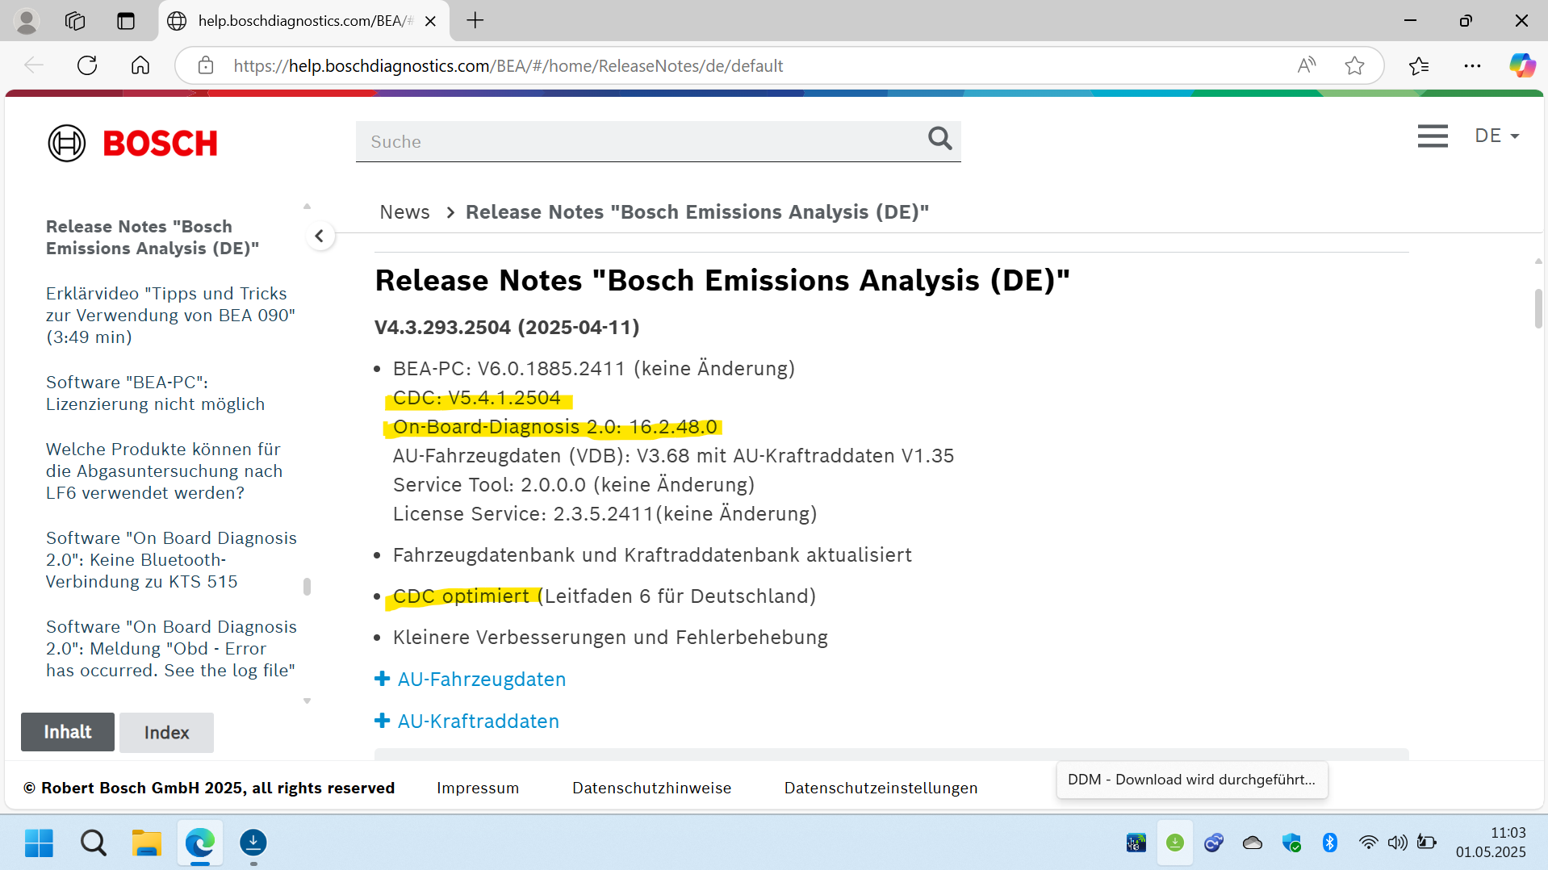The image size is (1548, 870).
Task: Open the Copilot sidebar
Action: click(1522, 65)
